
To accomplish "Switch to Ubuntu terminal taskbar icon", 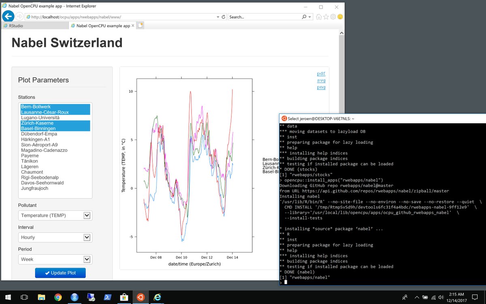I will pyautogui.click(x=141, y=297).
